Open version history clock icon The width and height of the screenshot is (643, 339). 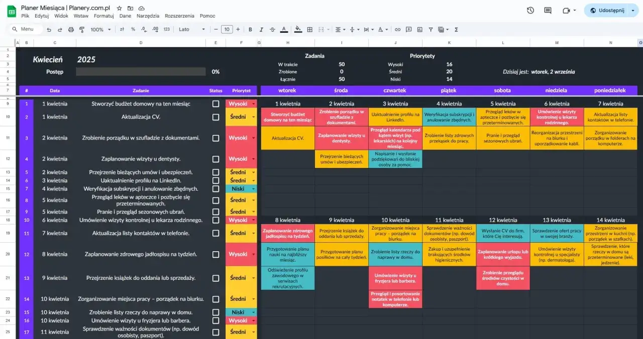pos(530,11)
